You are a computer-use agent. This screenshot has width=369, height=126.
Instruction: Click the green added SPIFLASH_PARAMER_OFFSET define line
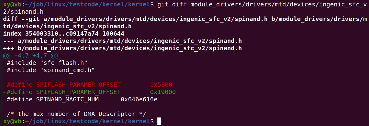pos(89,92)
